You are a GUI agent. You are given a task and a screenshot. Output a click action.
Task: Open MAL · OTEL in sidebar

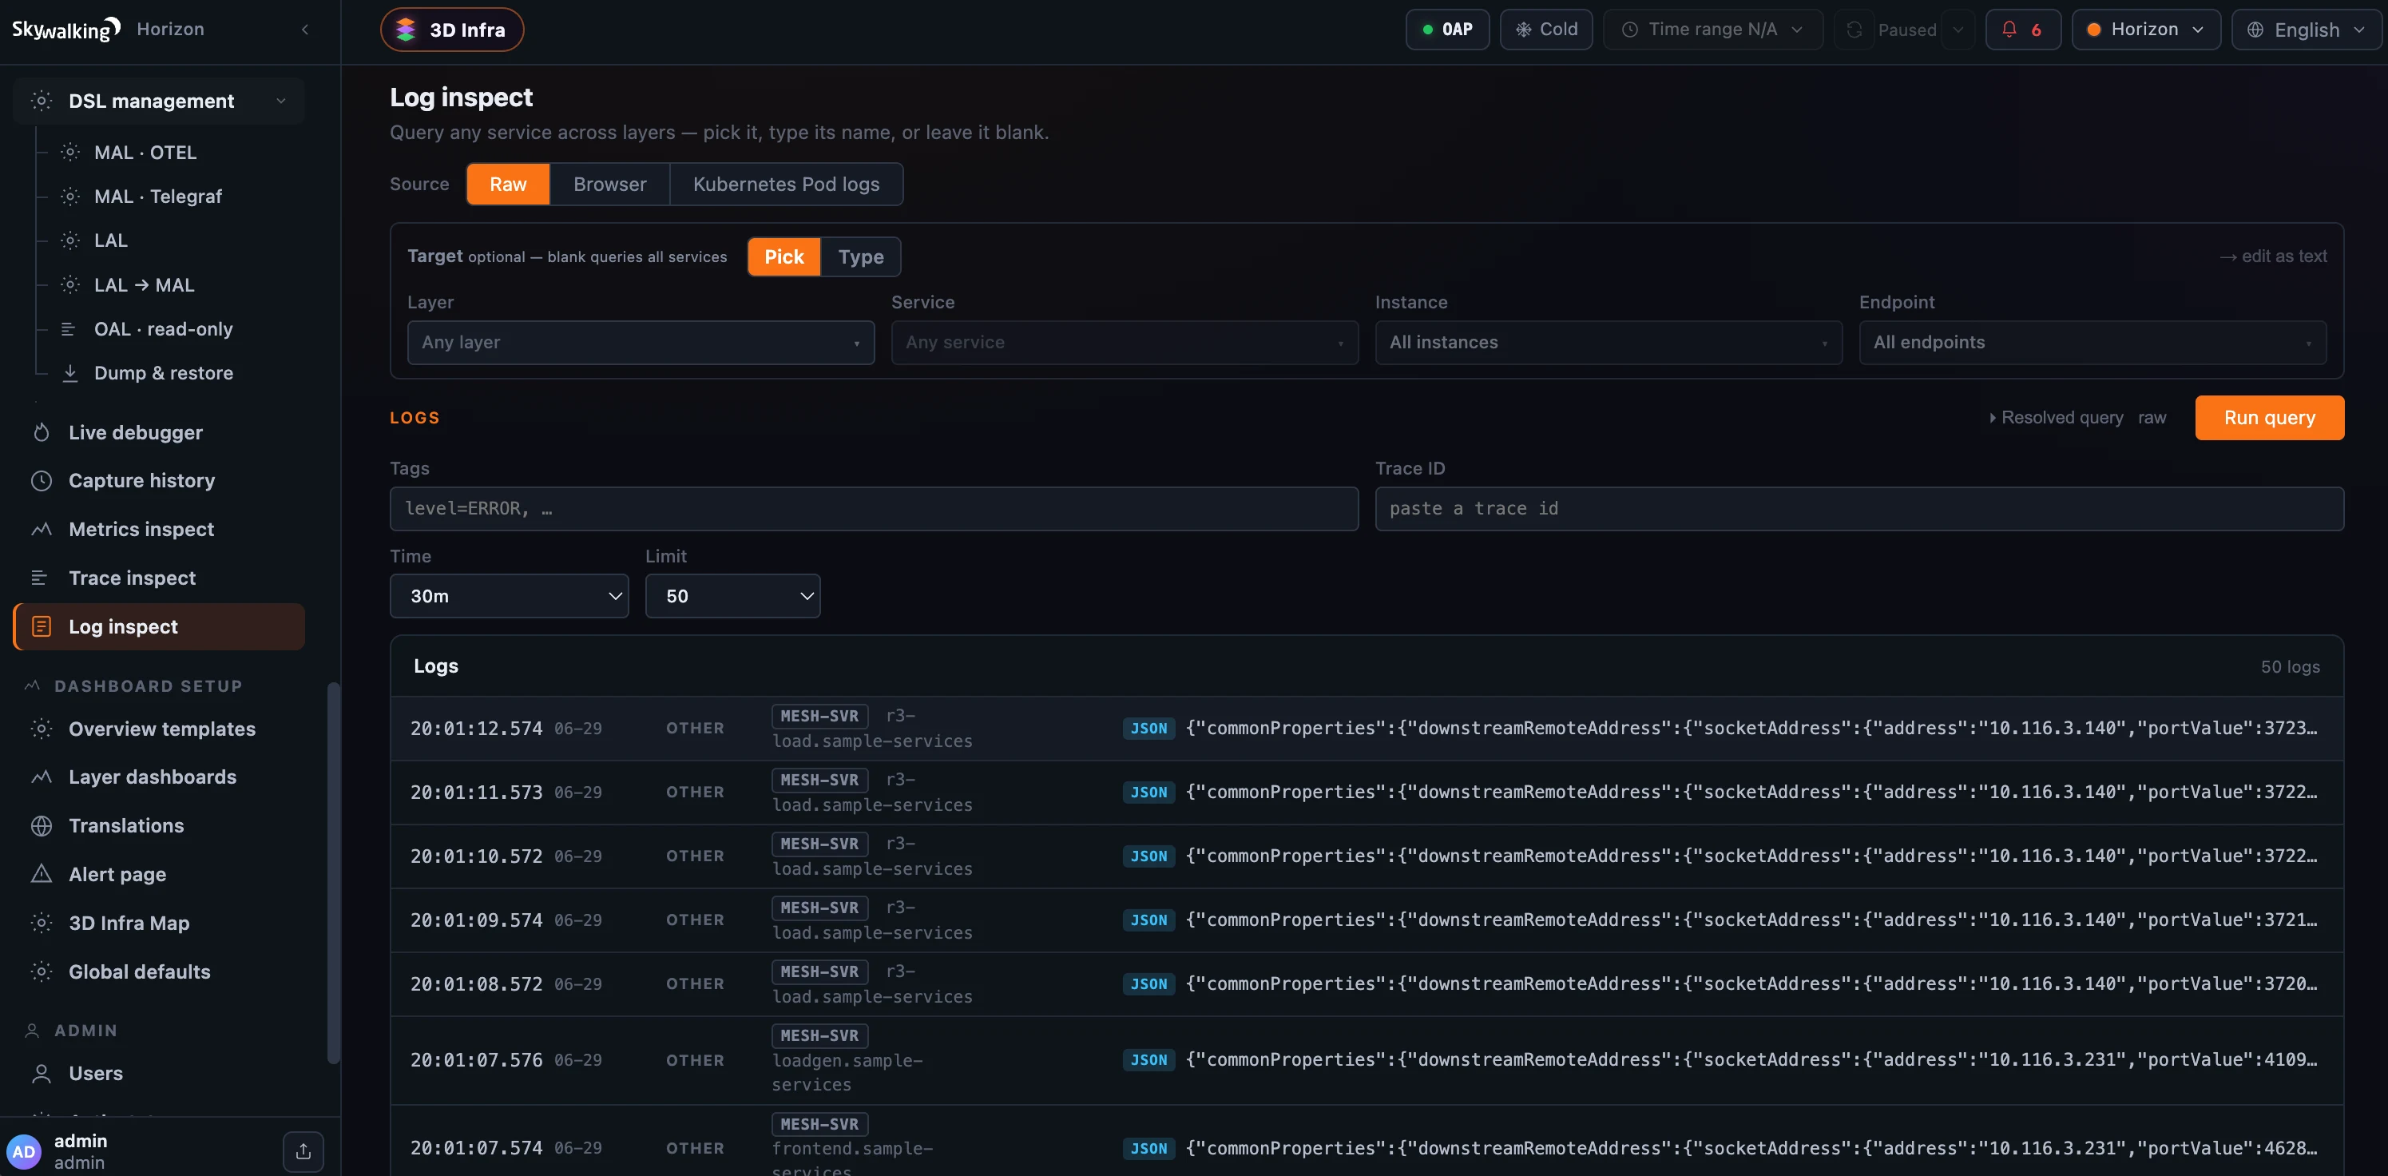click(145, 152)
